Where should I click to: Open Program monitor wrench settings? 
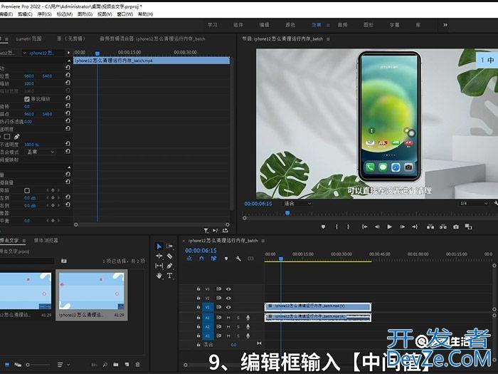[495, 203]
